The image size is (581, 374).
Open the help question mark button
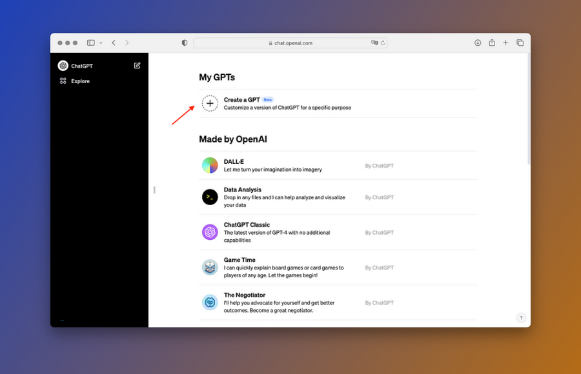pos(521,318)
